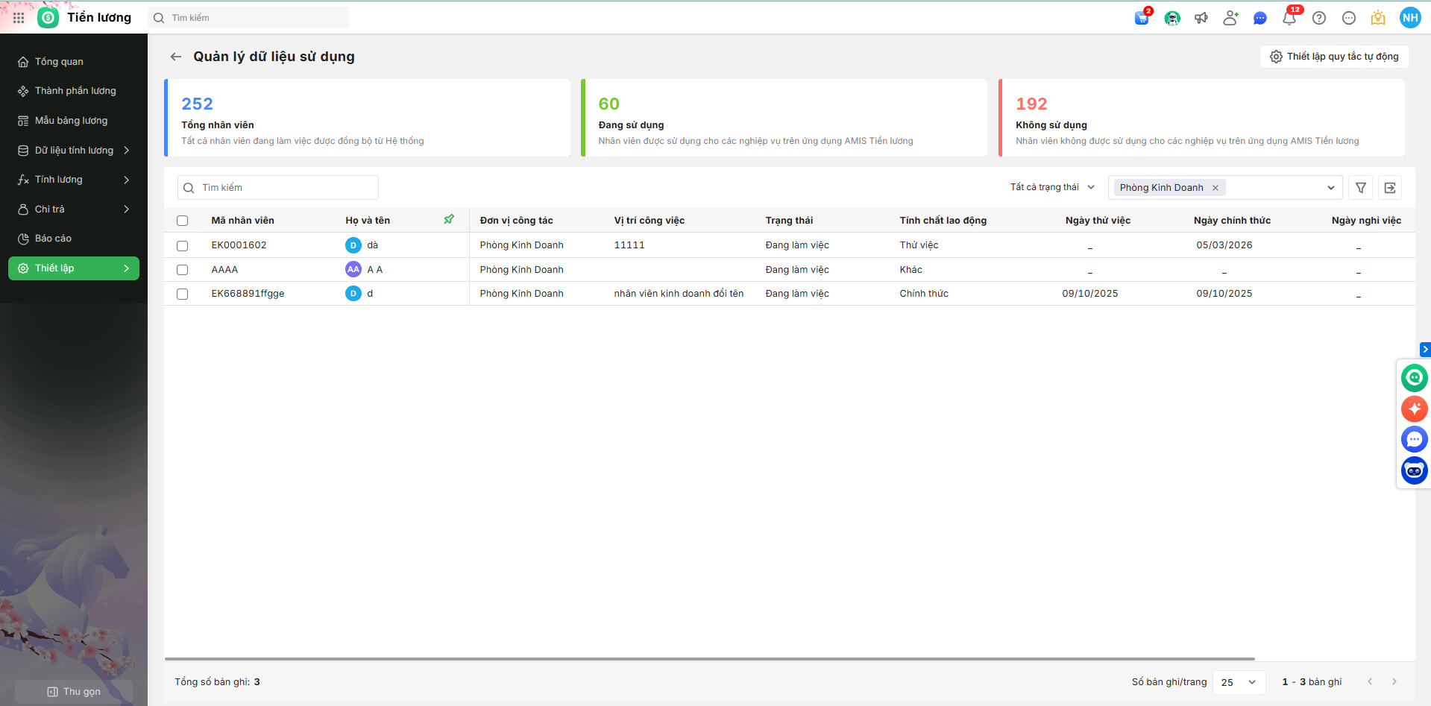Tick the checkbox for employee EK0001602
The width and height of the screenshot is (1431, 706).
pos(183,245)
